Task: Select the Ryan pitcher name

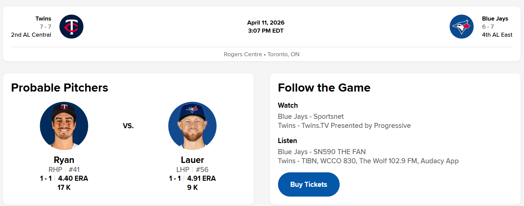Action: tap(64, 160)
